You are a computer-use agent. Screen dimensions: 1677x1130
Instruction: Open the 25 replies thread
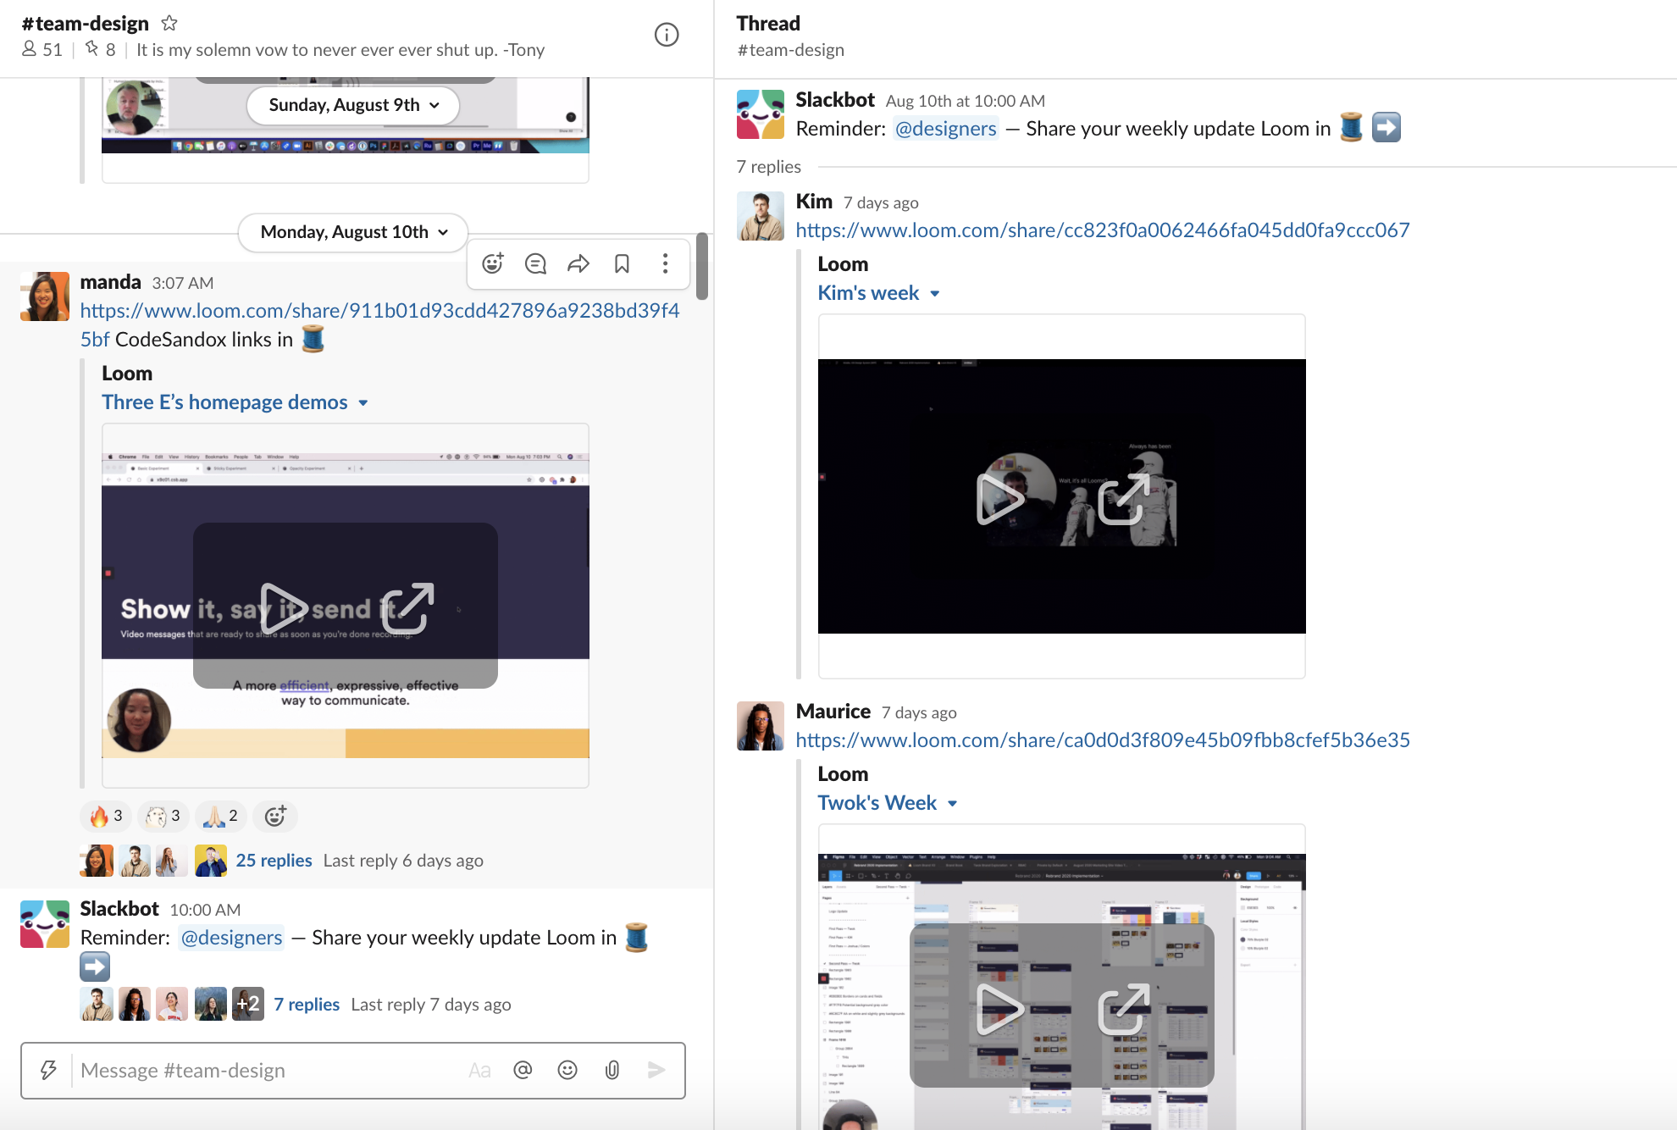274,861
